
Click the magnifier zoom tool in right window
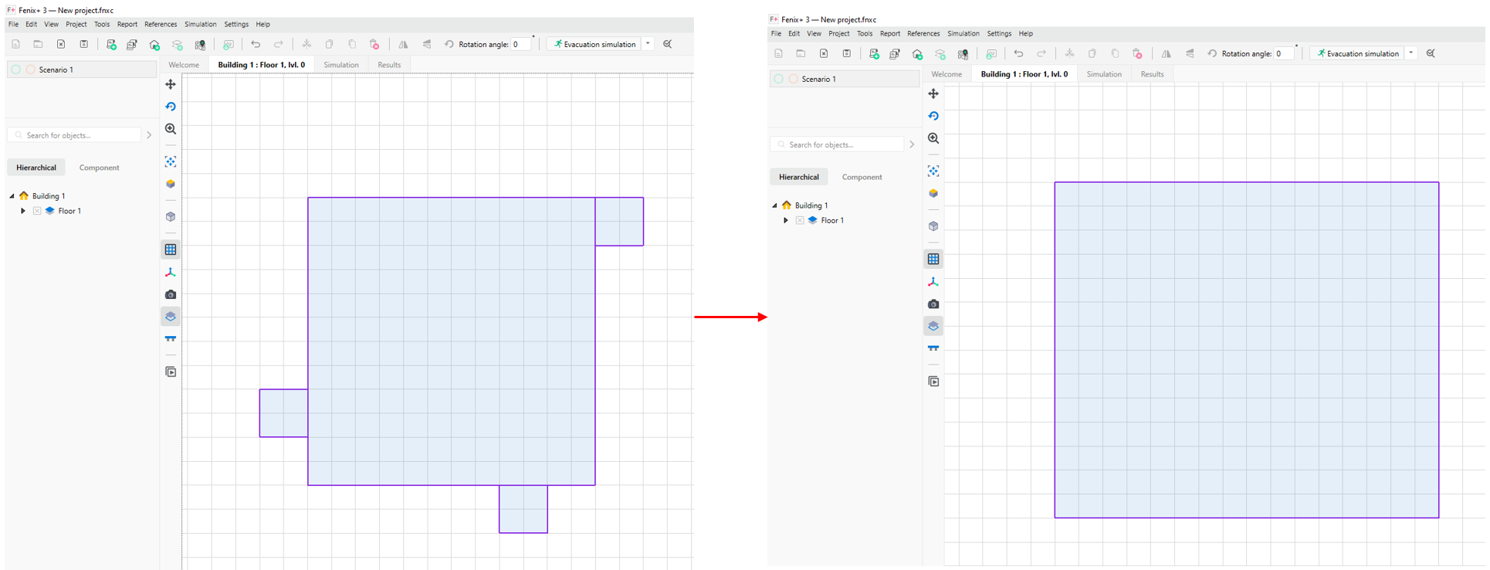tap(933, 138)
